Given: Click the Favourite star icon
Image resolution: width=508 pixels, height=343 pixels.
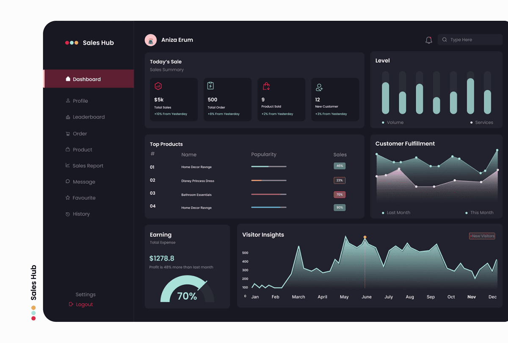Looking at the screenshot, I should (x=68, y=198).
